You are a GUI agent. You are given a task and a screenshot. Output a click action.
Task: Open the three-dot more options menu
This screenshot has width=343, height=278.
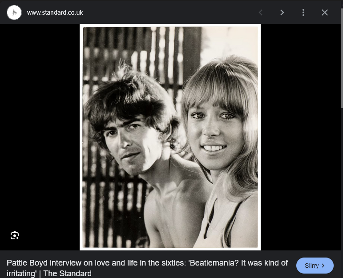303,12
